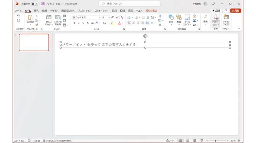
Task: Fit slide to the current window
Action: click(239, 141)
